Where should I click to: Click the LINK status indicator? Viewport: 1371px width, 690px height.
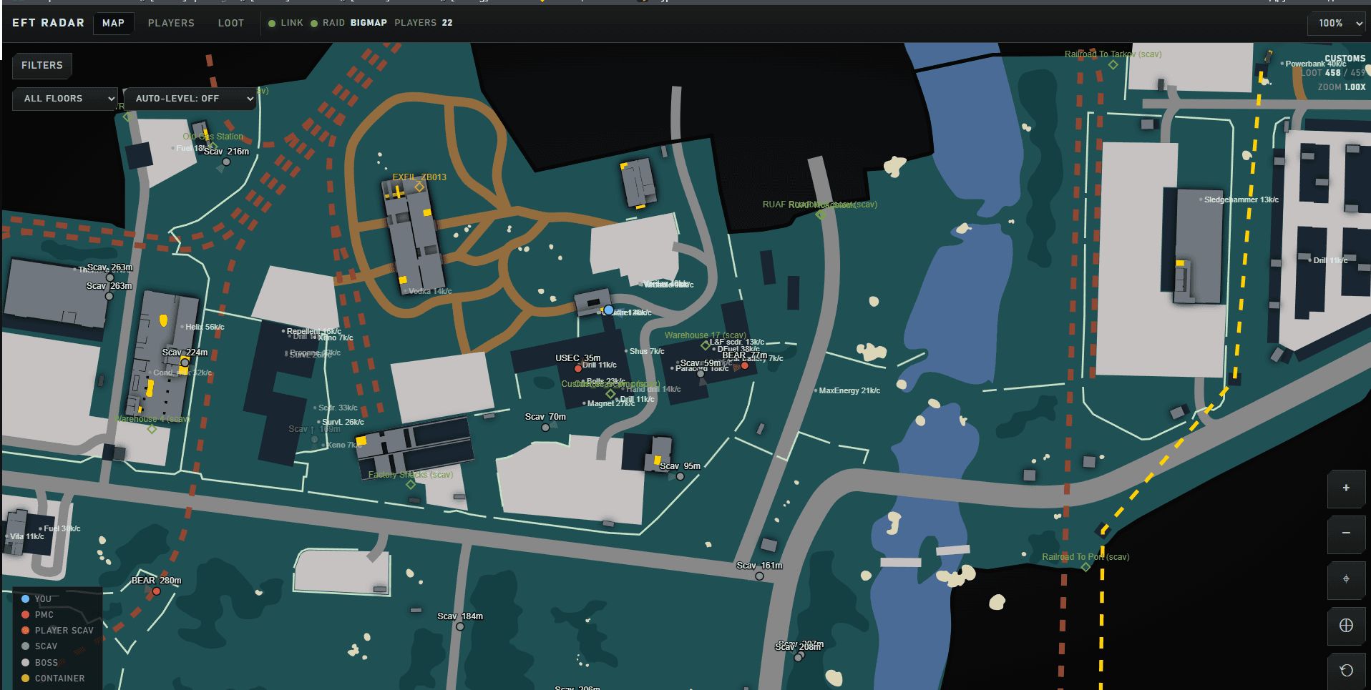286,23
